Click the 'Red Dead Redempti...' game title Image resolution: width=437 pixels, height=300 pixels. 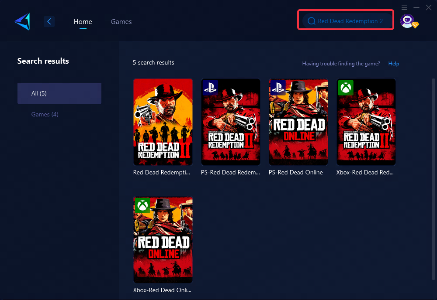point(162,172)
